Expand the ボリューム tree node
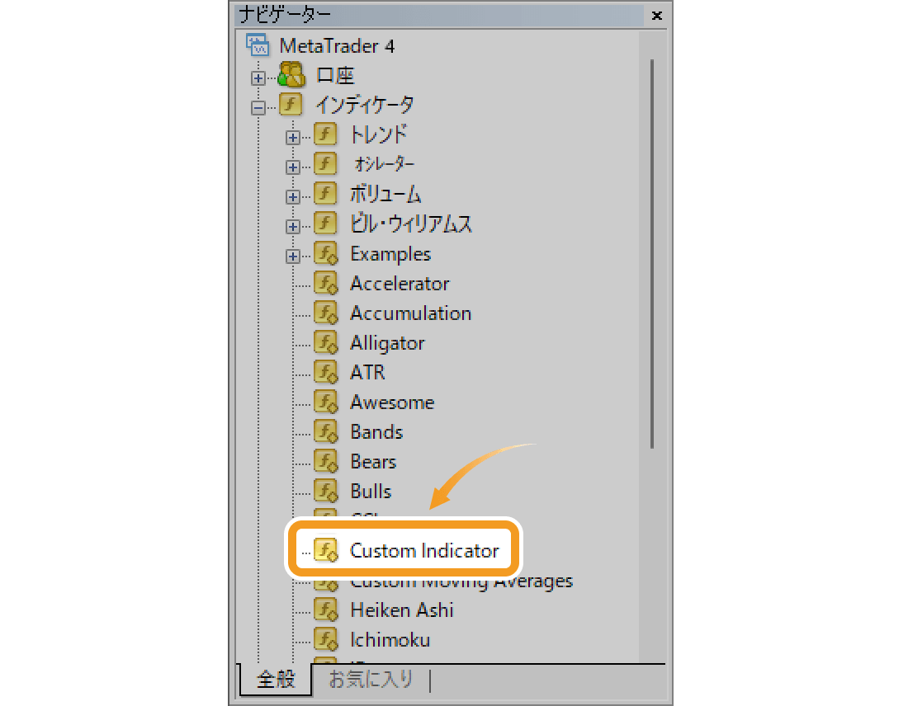Screen dimensions: 908x706 (293, 197)
